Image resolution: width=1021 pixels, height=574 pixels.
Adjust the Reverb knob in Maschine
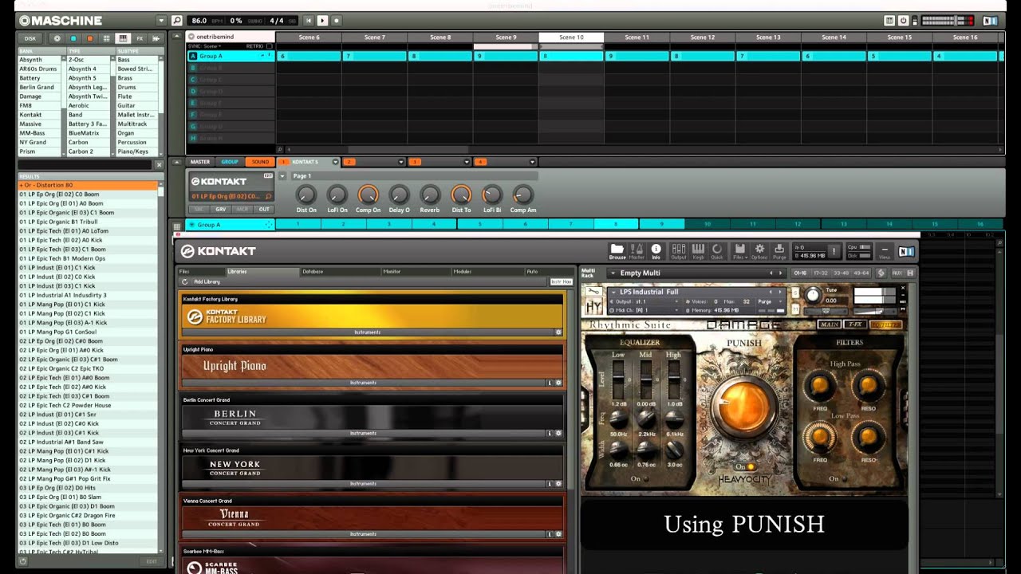(430, 194)
